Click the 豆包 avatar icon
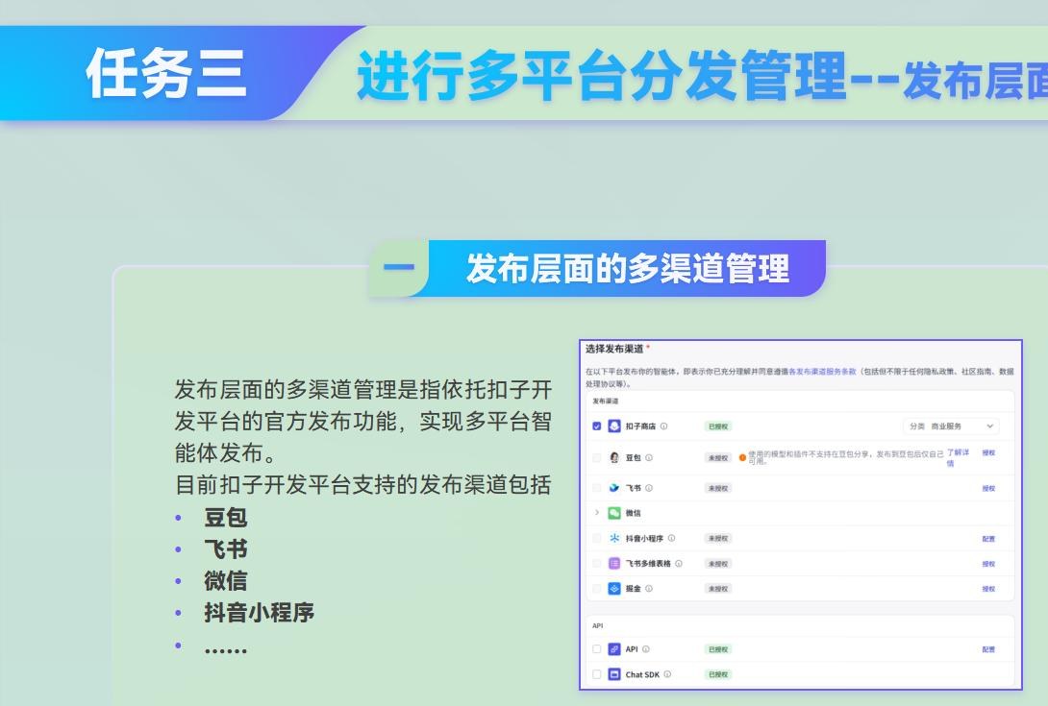 [x=614, y=457]
